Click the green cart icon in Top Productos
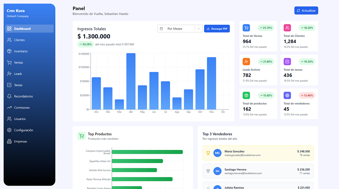 point(81,136)
